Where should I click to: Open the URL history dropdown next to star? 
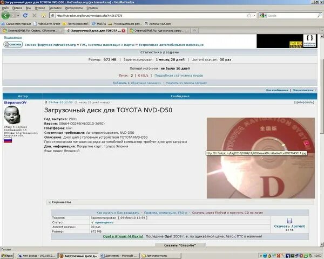pyautogui.click(x=254, y=16)
